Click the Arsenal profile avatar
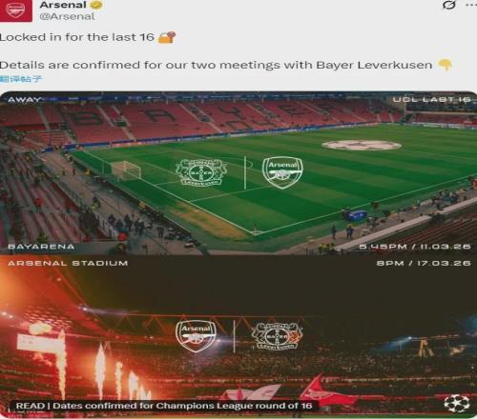The image size is (477, 419). (15, 10)
